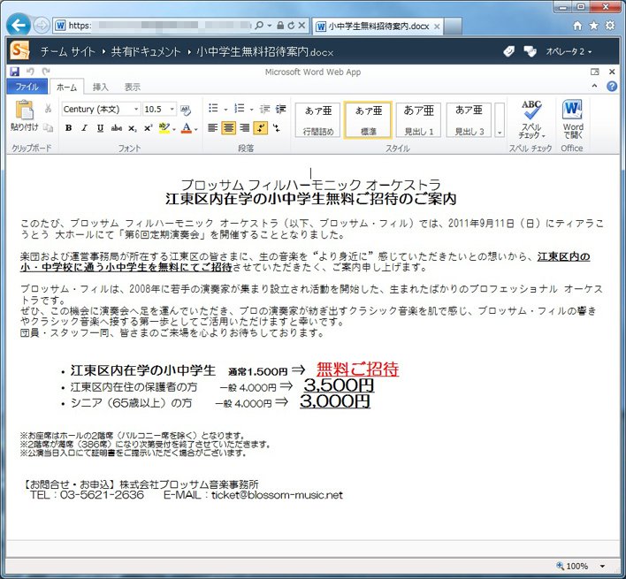Apply the red font color button

point(187,128)
